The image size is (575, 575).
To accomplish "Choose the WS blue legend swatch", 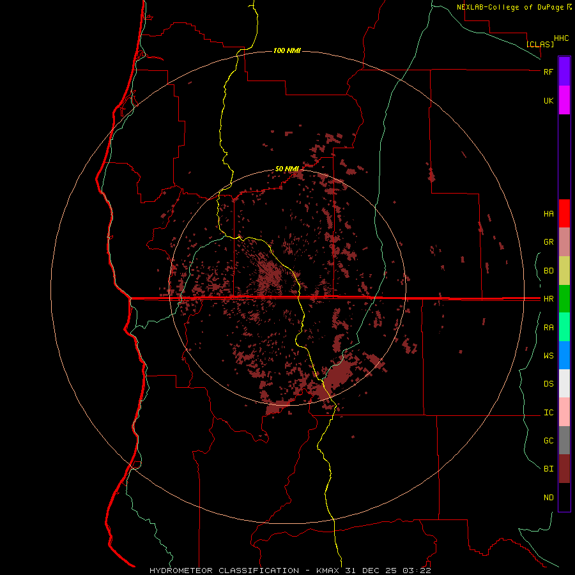I will [x=564, y=355].
